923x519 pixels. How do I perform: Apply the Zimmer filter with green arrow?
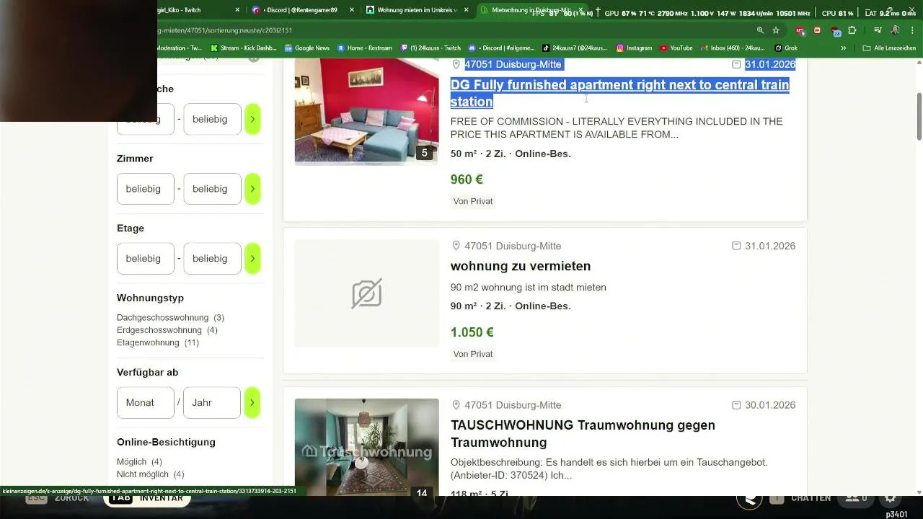click(252, 189)
